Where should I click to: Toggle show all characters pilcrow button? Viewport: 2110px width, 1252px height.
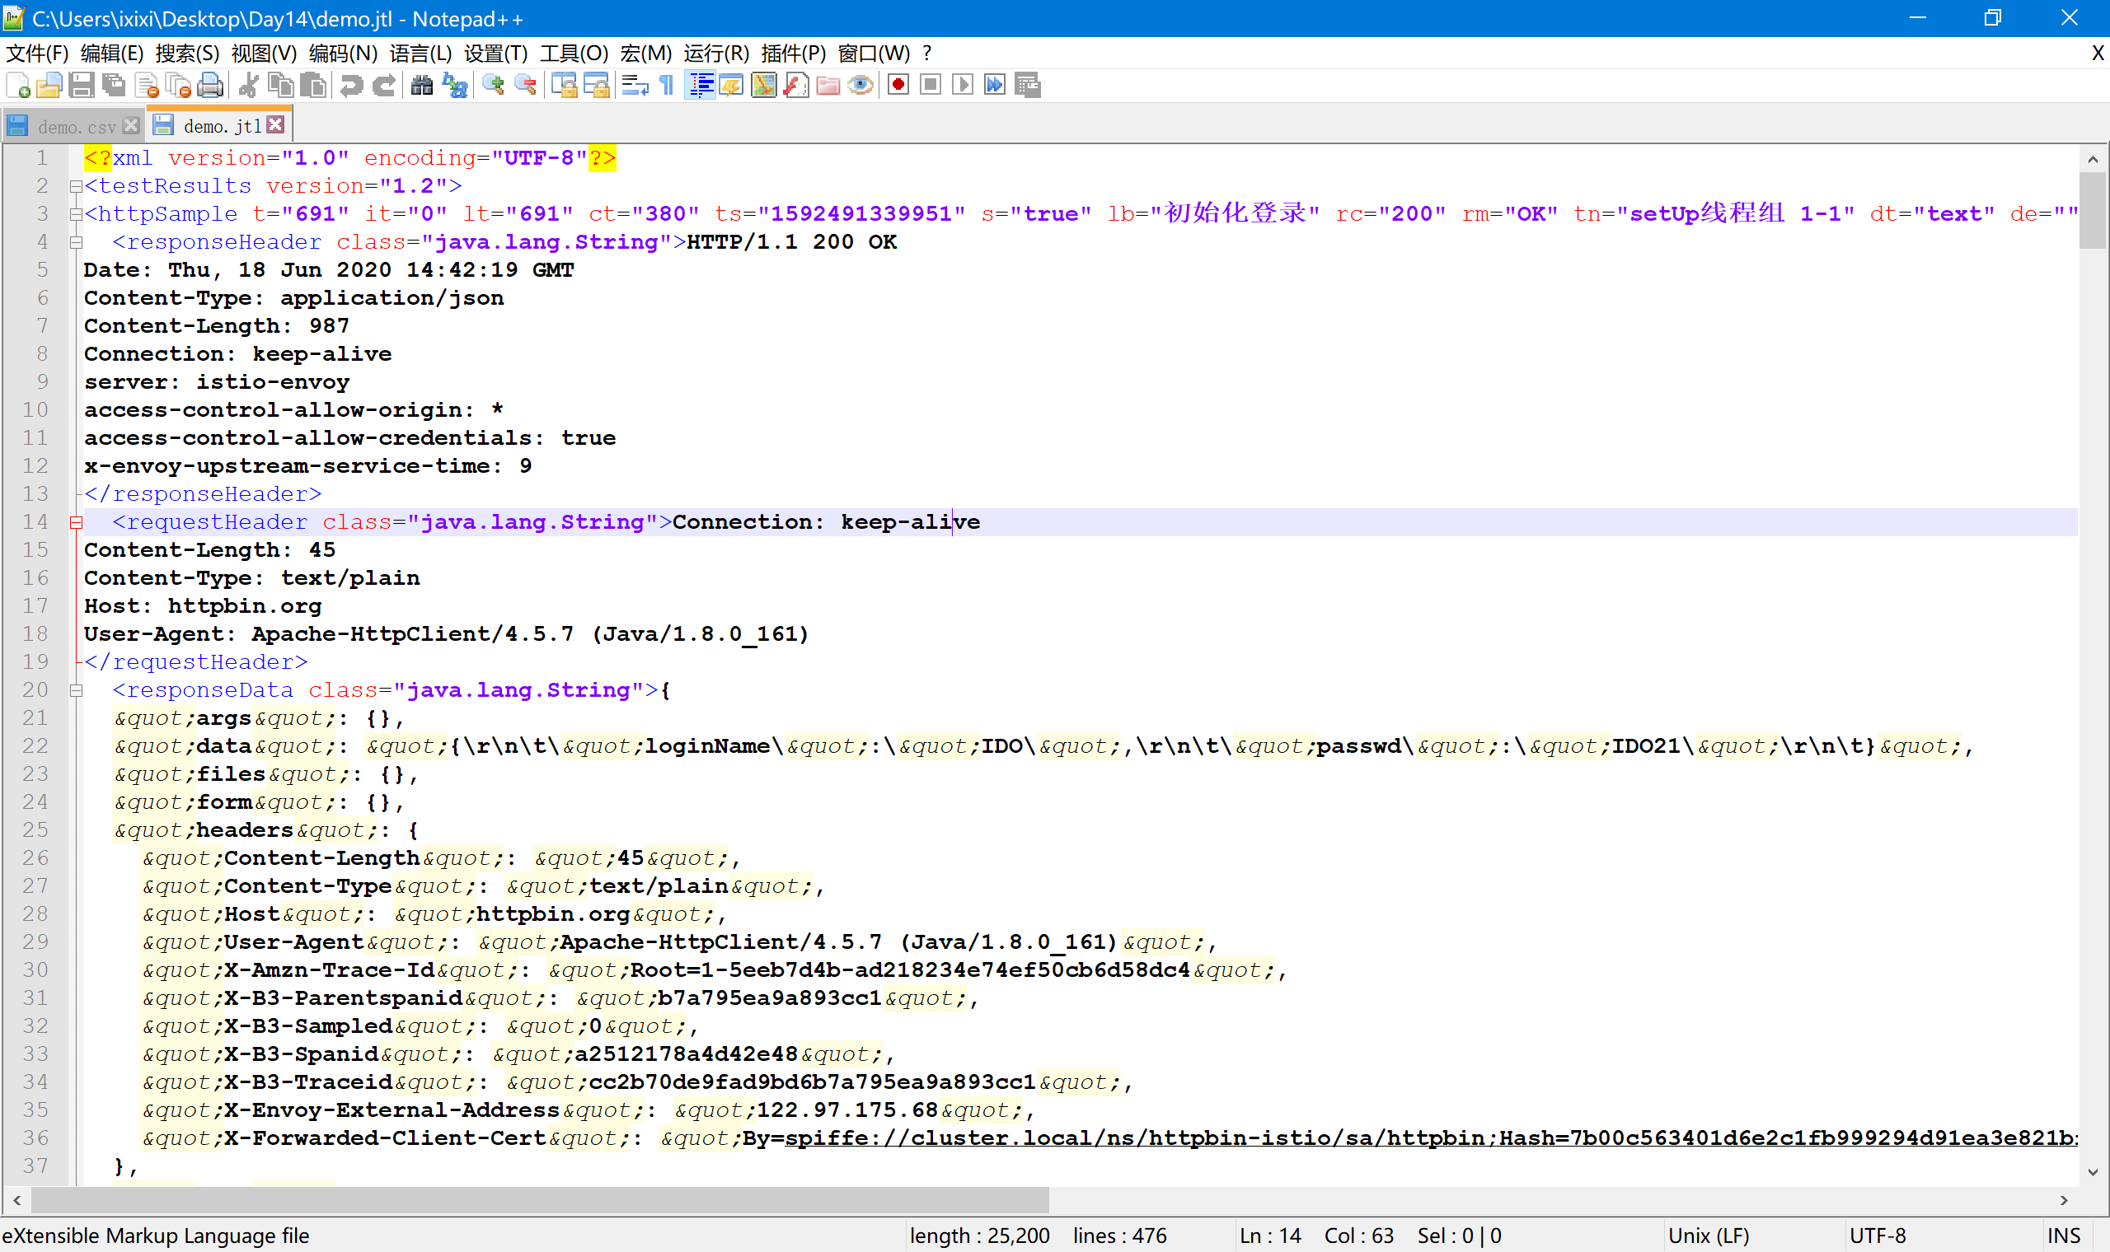[667, 85]
